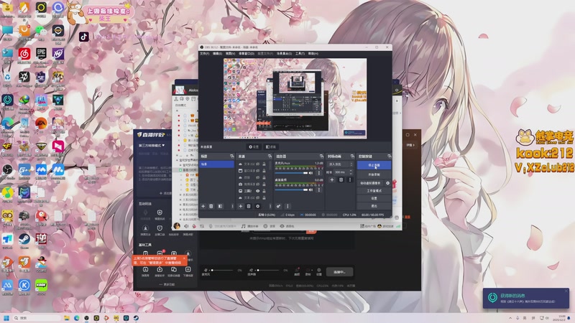Image resolution: width=575 pixels, height=323 pixels.
Task: Toggle visibility of the 窗口采集 source
Action: [x=258, y=171]
